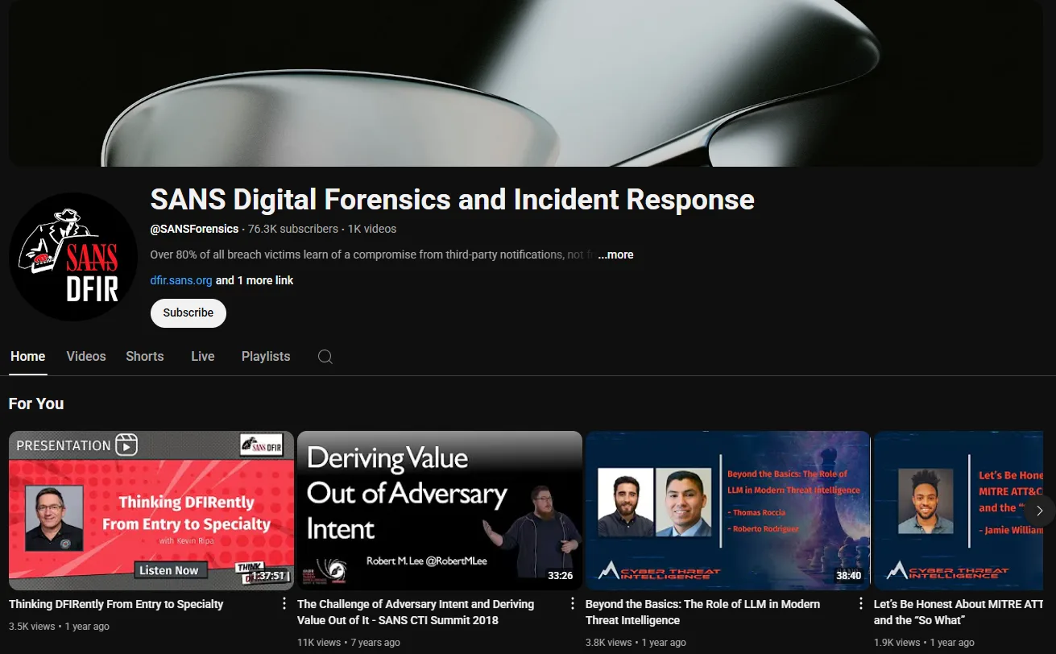This screenshot has width=1056, height=654.
Task: Open 'Beyond the Basics: The Role of LLM' title
Action: coord(703,612)
